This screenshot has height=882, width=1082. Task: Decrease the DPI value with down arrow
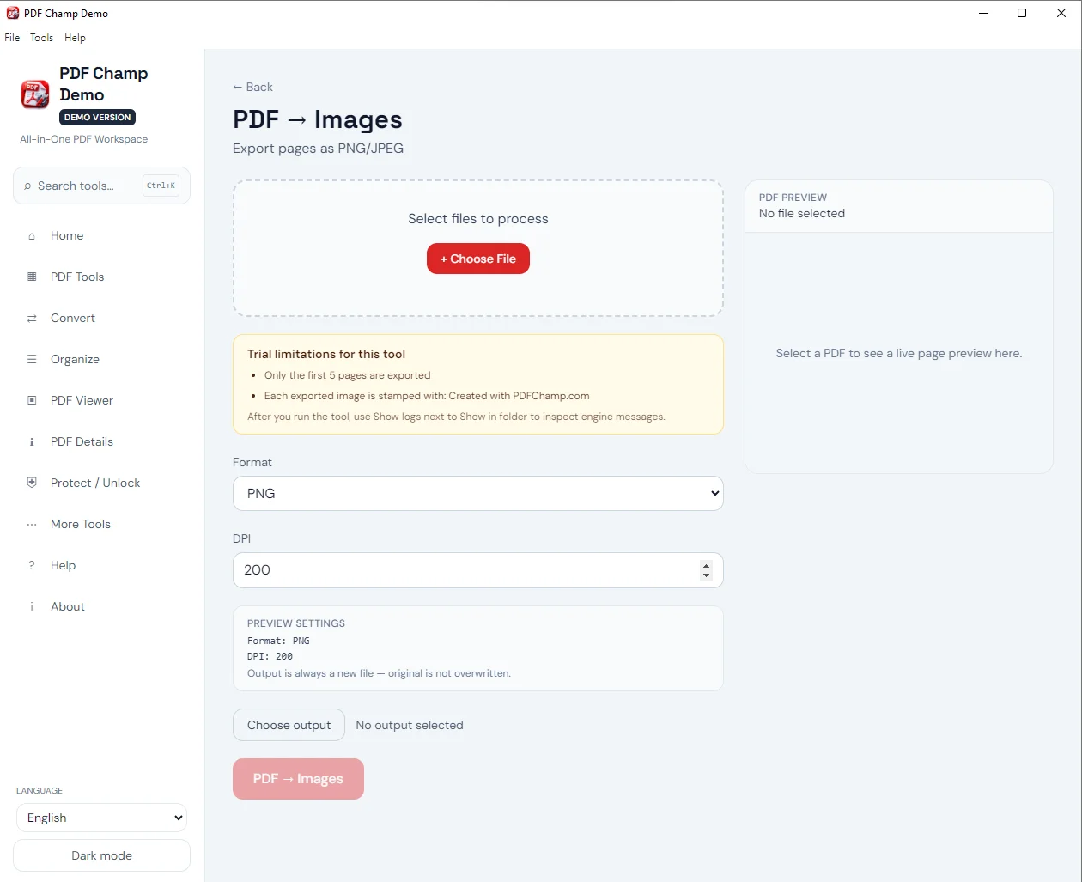point(706,575)
